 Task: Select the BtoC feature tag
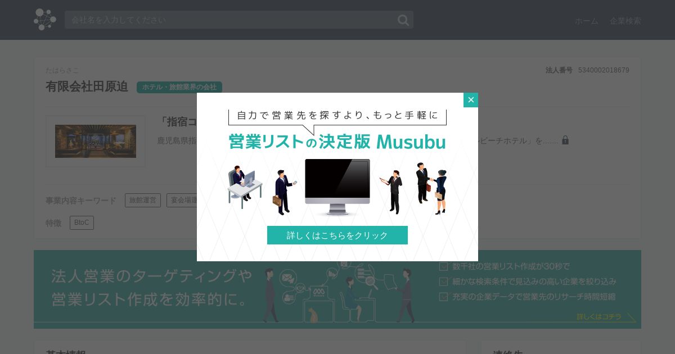click(x=82, y=223)
